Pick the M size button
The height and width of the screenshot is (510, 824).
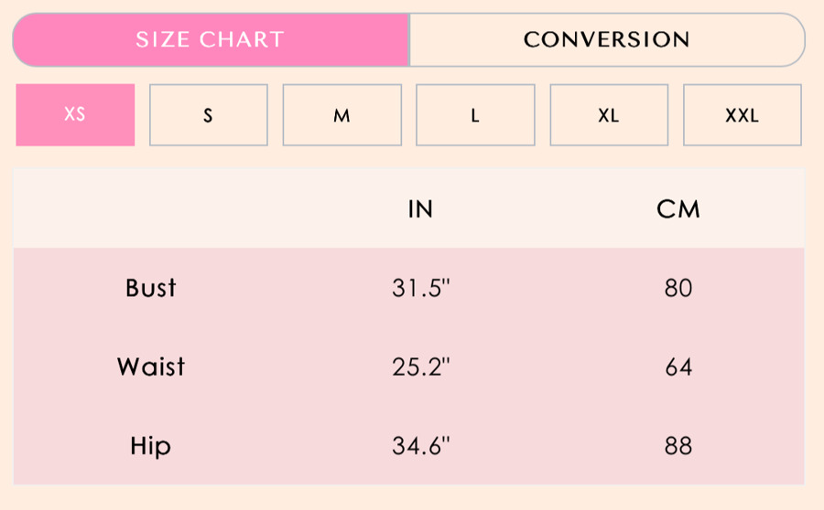(x=342, y=115)
